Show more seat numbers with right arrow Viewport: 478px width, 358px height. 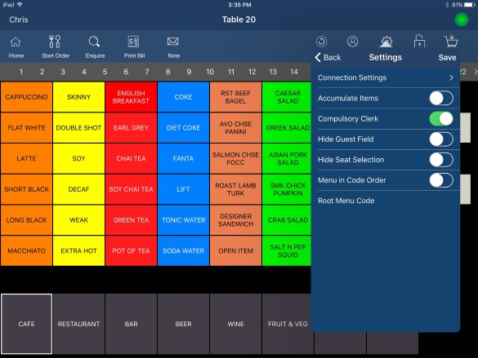click(476, 72)
